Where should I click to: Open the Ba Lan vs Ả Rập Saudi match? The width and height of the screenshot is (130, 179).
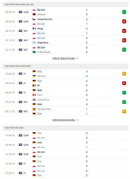[x=65, y=50]
